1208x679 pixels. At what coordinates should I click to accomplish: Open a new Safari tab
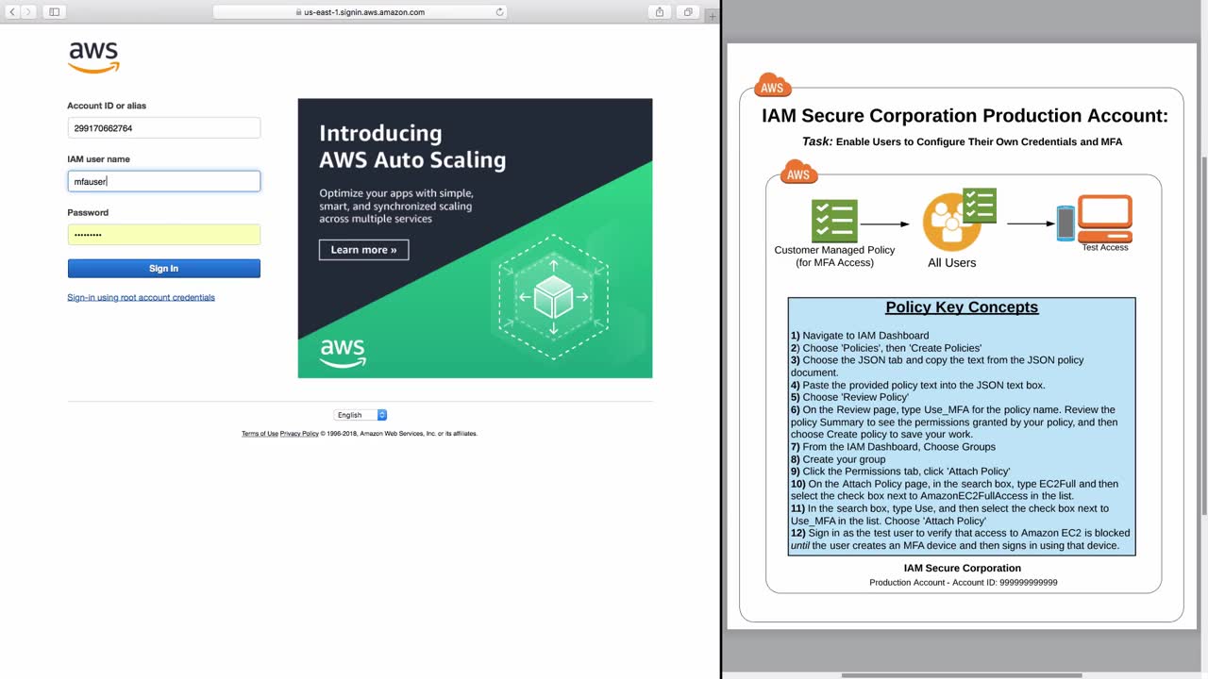pos(712,15)
